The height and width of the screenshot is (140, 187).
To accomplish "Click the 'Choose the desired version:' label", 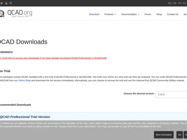I will pos(139,94).
